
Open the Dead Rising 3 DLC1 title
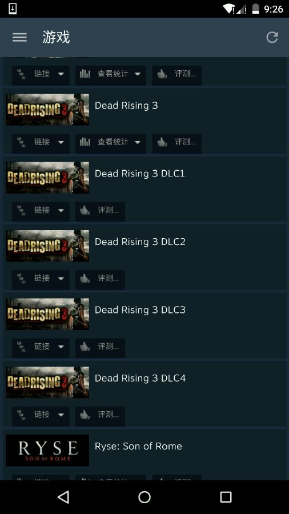(139, 174)
